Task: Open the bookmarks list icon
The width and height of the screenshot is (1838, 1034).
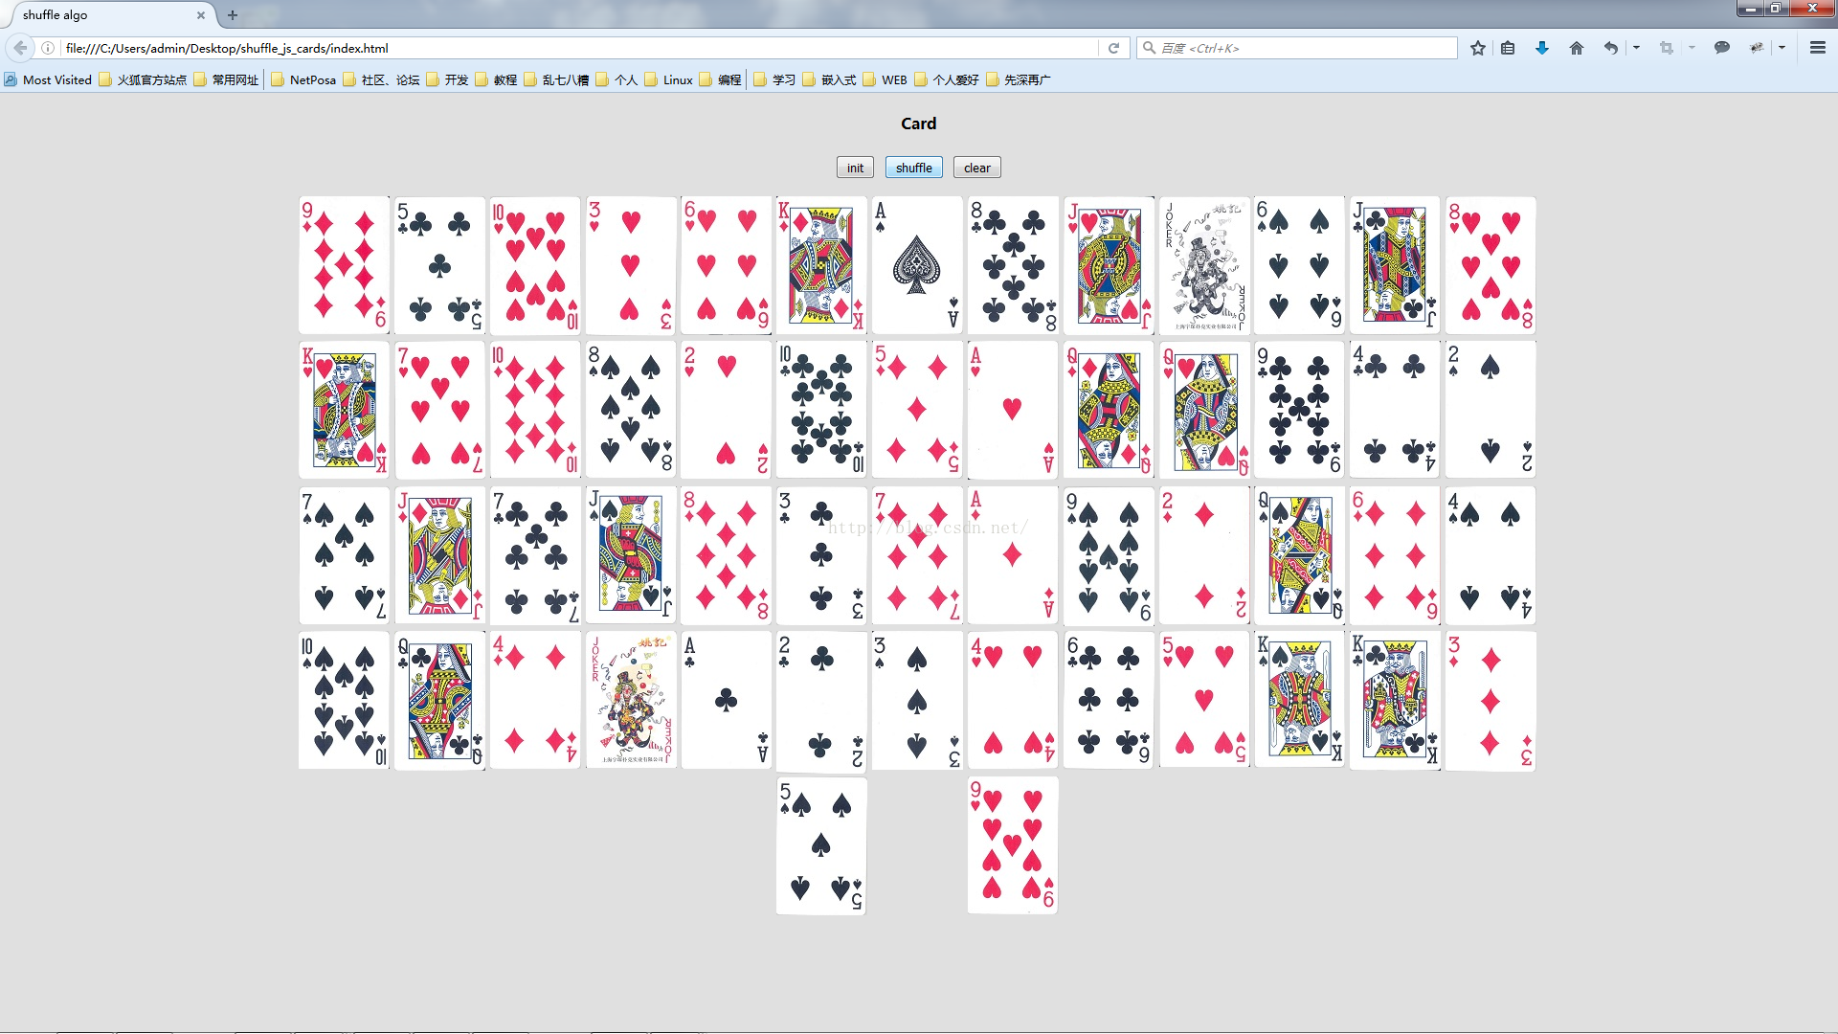Action: (1508, 48)
